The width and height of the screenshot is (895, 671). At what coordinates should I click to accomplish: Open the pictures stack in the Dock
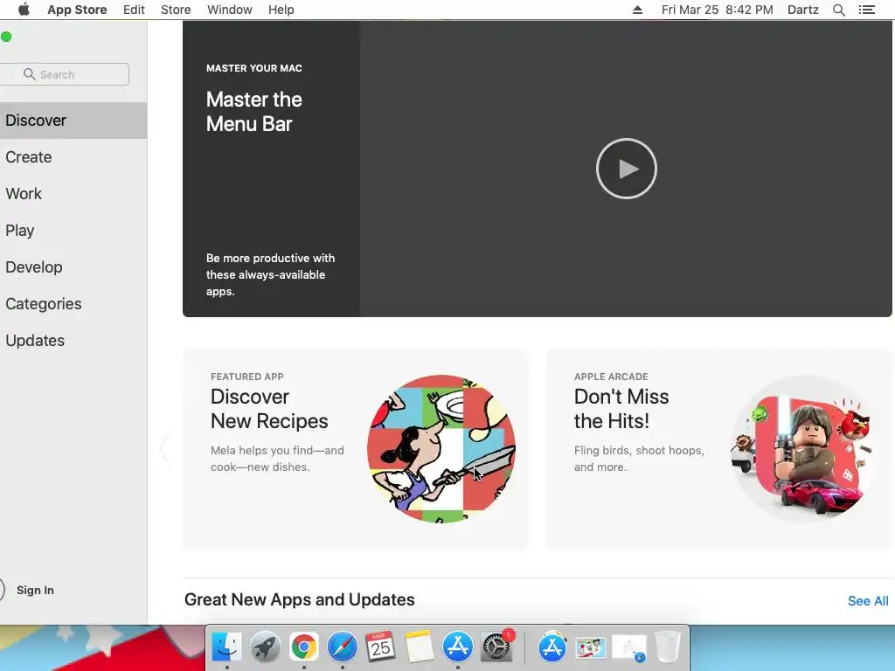(x=590, y=648)
